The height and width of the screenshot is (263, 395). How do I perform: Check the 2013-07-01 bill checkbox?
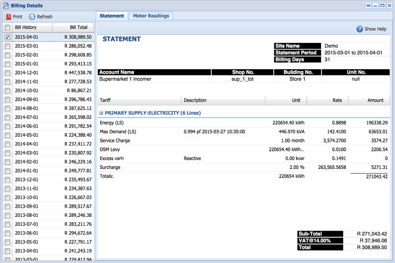pos(7,224)
